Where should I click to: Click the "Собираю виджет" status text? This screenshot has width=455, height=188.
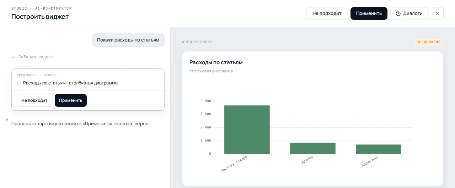tap(36, 57)
